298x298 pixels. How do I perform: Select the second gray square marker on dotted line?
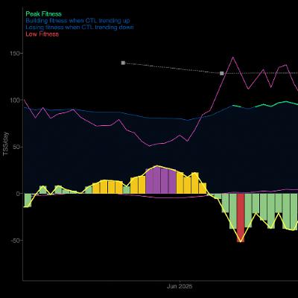point(222,73)
